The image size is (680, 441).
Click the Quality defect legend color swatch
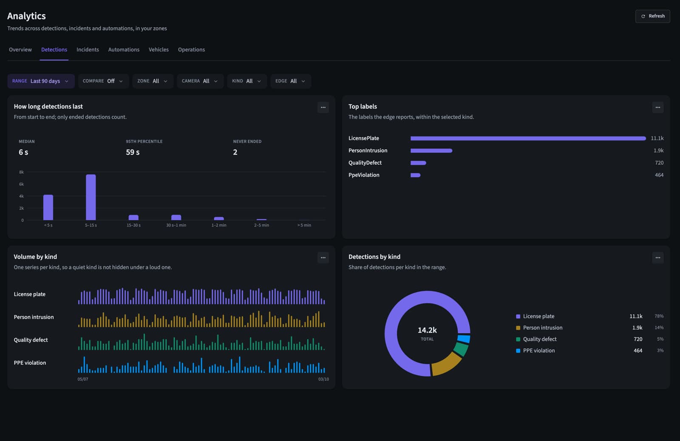tap(518, 339)
